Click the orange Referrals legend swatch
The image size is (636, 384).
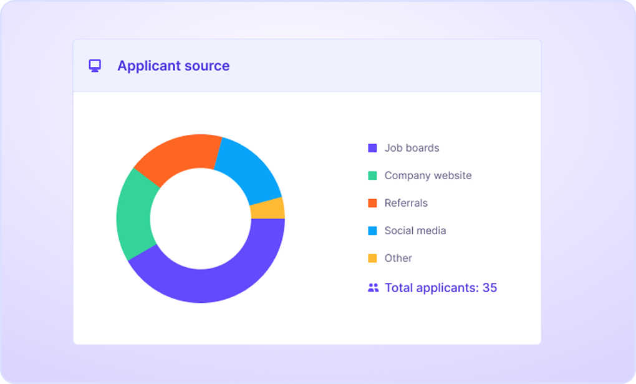point(373,203)
